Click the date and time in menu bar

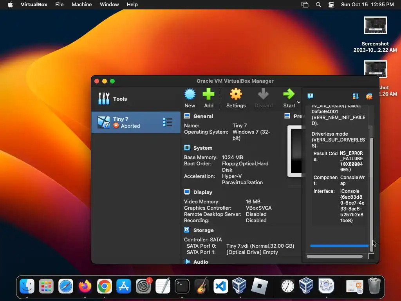[367, 5]
